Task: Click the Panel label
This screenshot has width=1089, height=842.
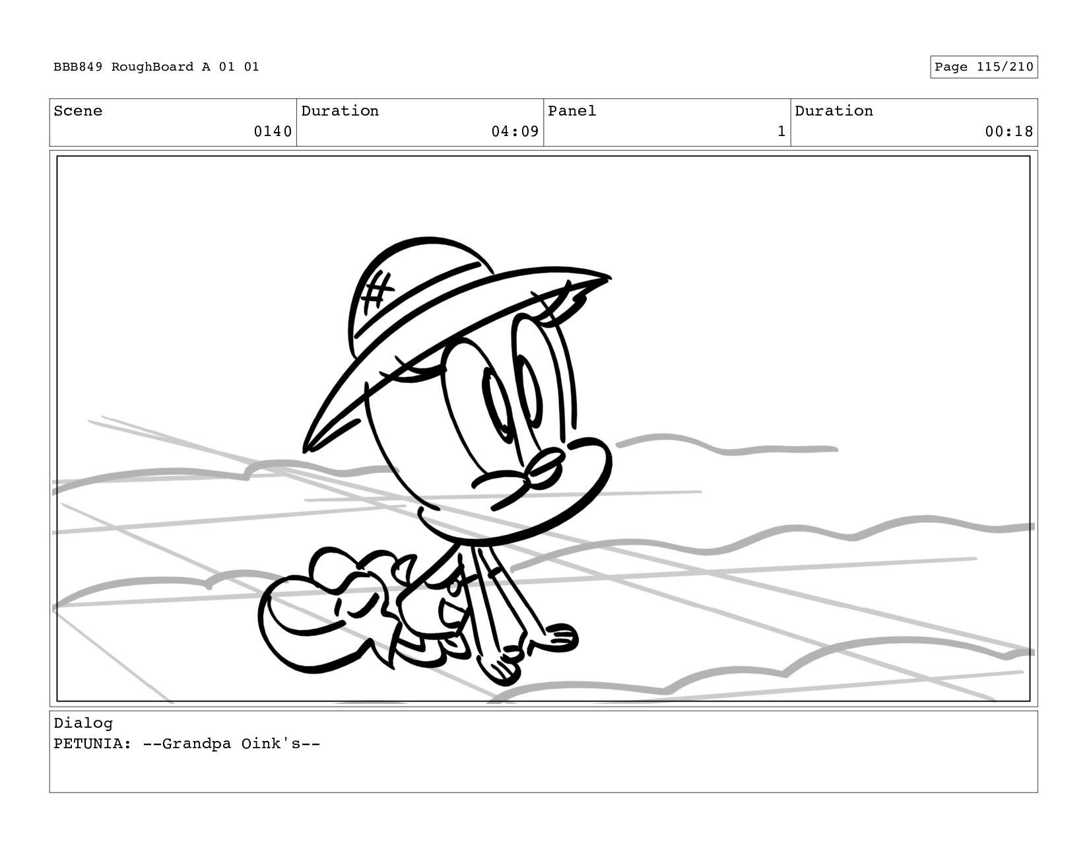Action: (x=572, y=111)
